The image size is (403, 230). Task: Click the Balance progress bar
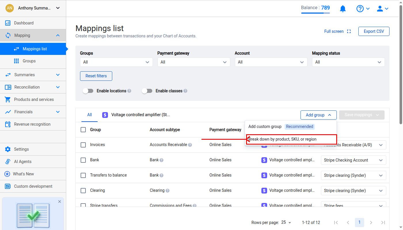pos(315,13)
